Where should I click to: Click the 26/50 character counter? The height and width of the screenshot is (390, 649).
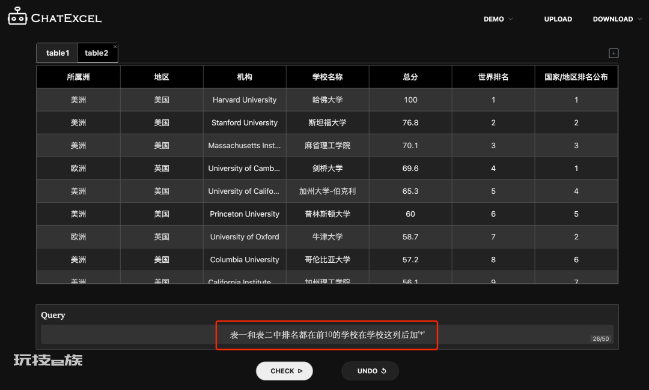(x=600, y=339)
